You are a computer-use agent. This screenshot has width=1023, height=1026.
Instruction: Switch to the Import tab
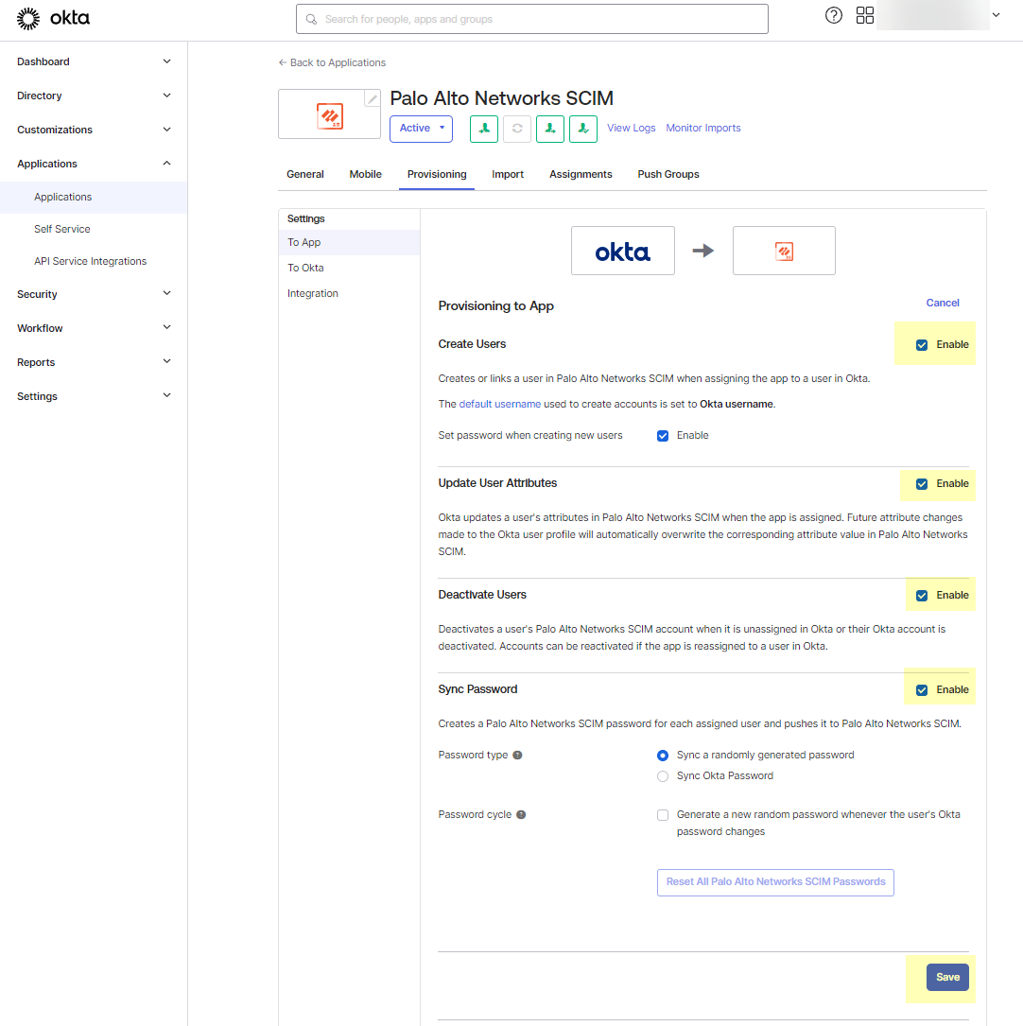pos(508,174)
